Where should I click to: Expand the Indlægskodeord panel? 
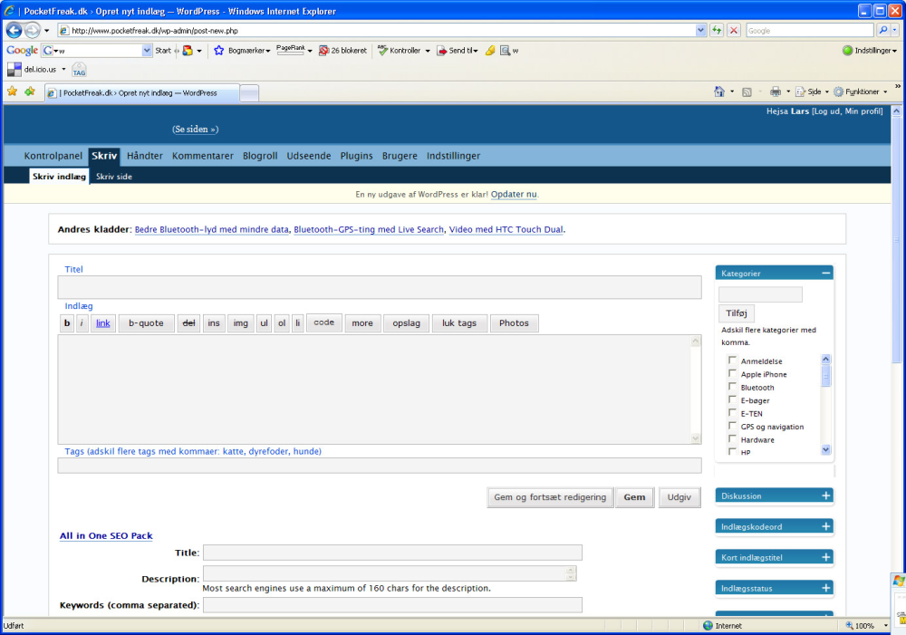coord(825,526)
